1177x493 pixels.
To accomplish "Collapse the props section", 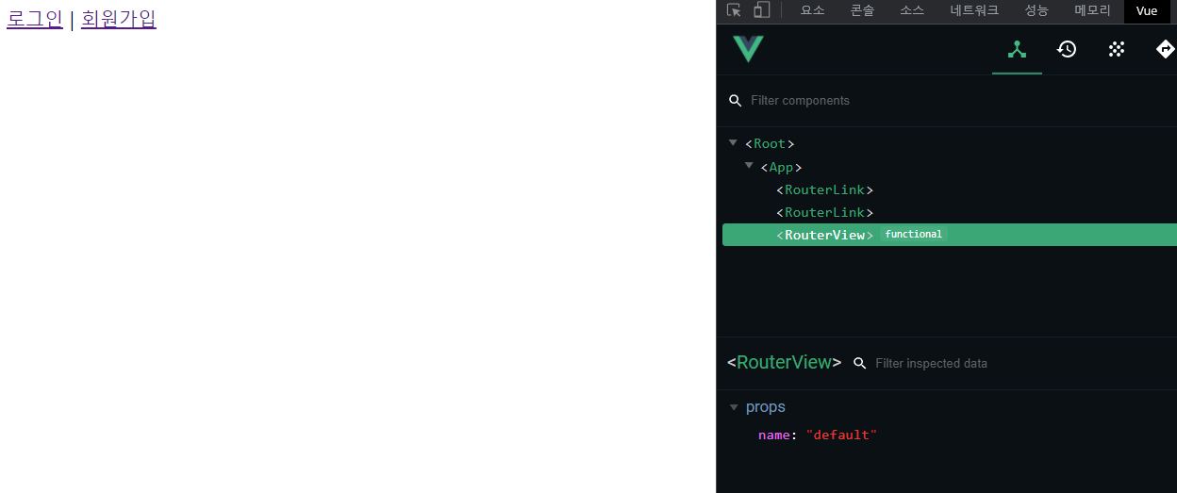I will click(x=734, y=407).
